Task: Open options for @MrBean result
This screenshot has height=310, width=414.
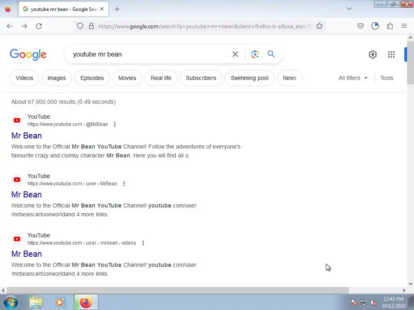Action: point(114,124)
